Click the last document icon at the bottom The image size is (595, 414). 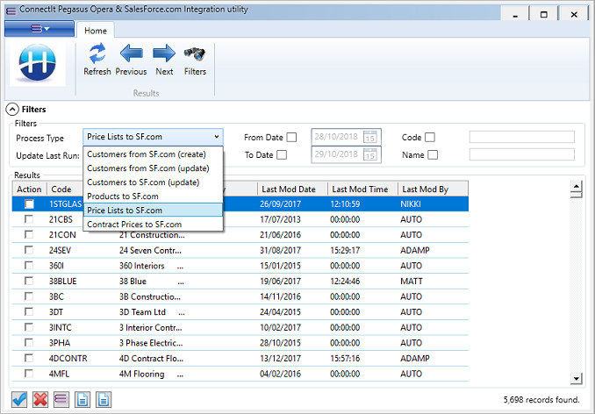pos(103,399)
